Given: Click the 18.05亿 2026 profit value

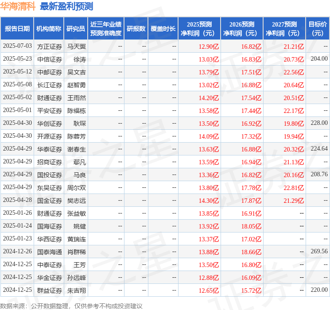Looking at the screenshot, I should tap(251, 226).
